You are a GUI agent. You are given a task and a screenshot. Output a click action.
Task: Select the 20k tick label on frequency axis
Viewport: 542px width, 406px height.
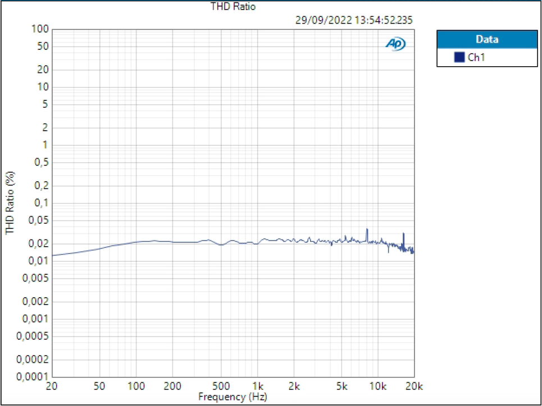click(x=414, y=386)
